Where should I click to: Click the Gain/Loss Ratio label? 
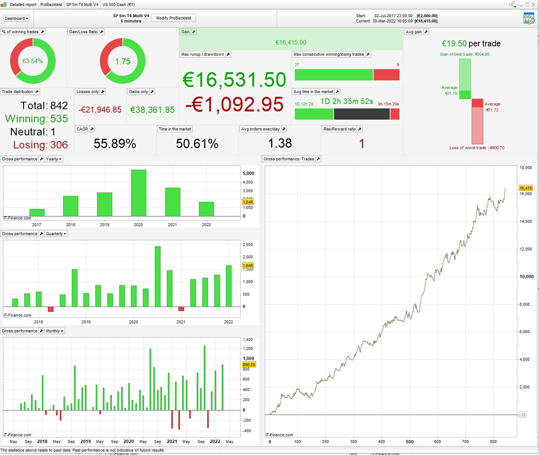(x=83, y=32)
